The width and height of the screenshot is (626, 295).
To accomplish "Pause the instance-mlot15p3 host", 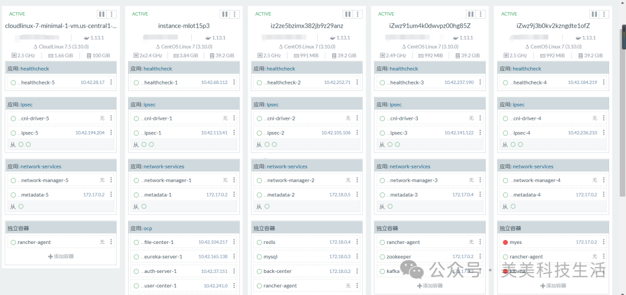I will (x=224, y=14).
